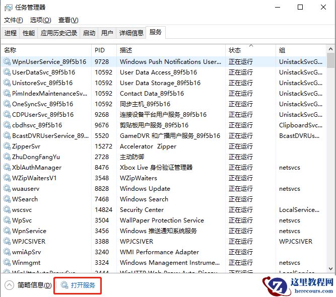Click the gear icon beside wscsvc
Screen dimensions: 336x297
point(7,210)
